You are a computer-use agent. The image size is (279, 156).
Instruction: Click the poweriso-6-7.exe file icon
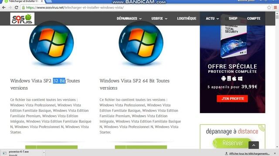(x=5, y=153)
